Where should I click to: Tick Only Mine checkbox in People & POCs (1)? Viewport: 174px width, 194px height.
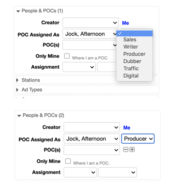point(67,56)
